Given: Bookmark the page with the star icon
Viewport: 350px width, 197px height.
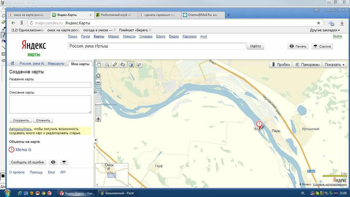Looking at the screenshot, I should click(x=319, y=23).
